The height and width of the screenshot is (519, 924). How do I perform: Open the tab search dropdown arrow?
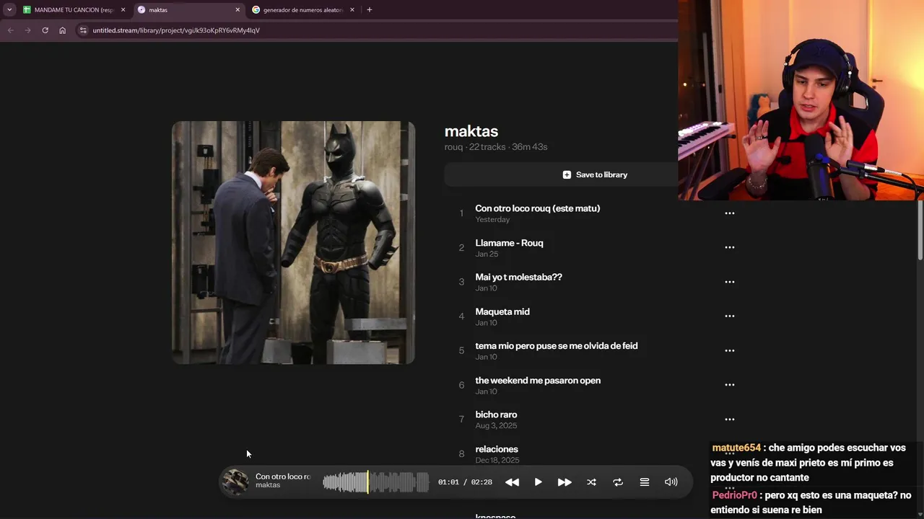[x=9, y=10]
